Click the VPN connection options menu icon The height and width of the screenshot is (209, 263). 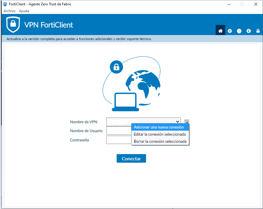point(187,121)
